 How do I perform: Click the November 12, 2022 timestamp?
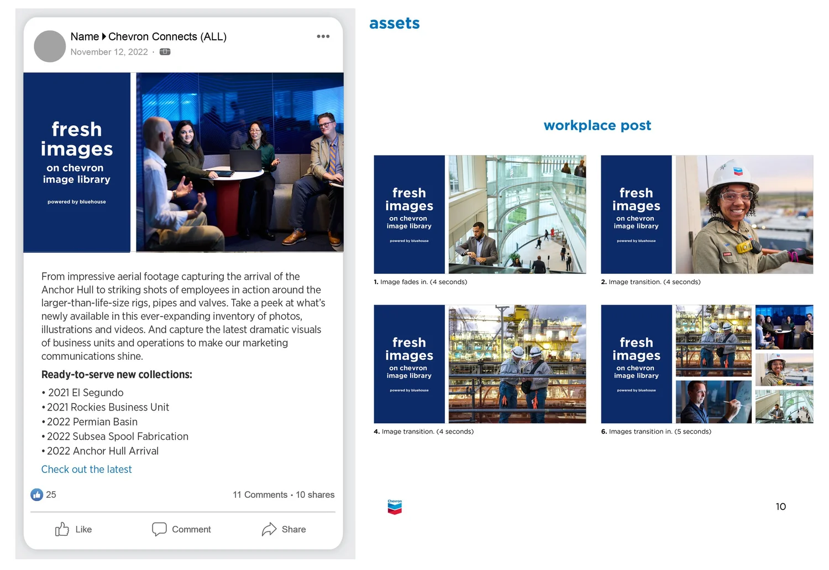(x=109, y=52)
